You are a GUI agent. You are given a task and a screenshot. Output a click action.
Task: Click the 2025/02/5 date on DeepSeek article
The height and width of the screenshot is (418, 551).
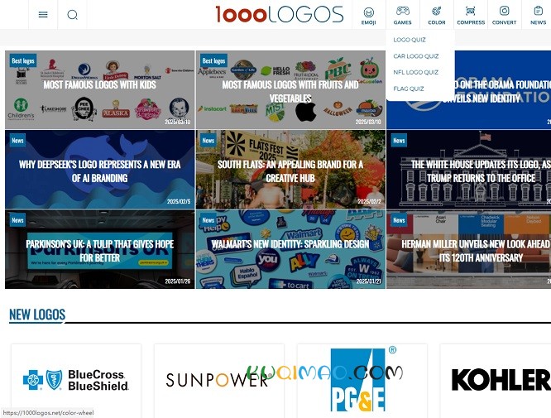(179, 201)
